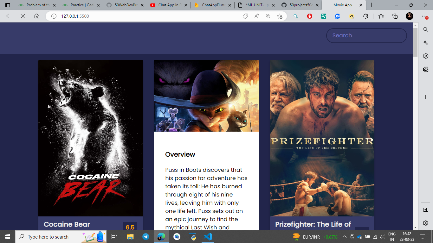Open the browser profile avatar

tap(410, 16)
